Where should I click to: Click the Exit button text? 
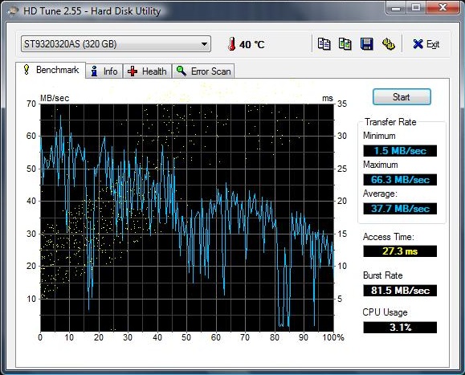[433, 44]
